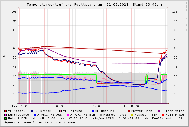Select the dark red Puffer Oben swatch
Image resolution: width=189 pixels, height=127 pixels.
(x=129, y=111)
